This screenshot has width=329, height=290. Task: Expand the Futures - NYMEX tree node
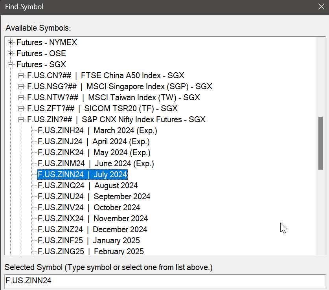coord(11,42)
